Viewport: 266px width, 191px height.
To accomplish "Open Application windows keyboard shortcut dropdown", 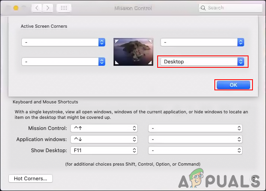I will point(104,139).
